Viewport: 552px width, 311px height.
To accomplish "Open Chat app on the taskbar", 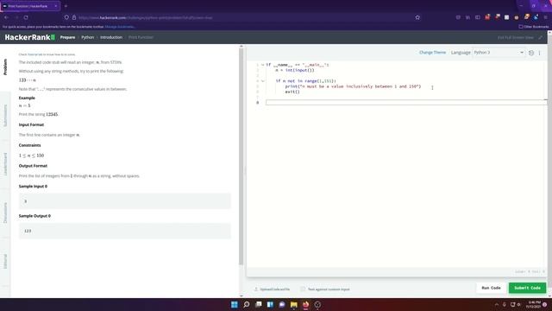I will [282, 304].
